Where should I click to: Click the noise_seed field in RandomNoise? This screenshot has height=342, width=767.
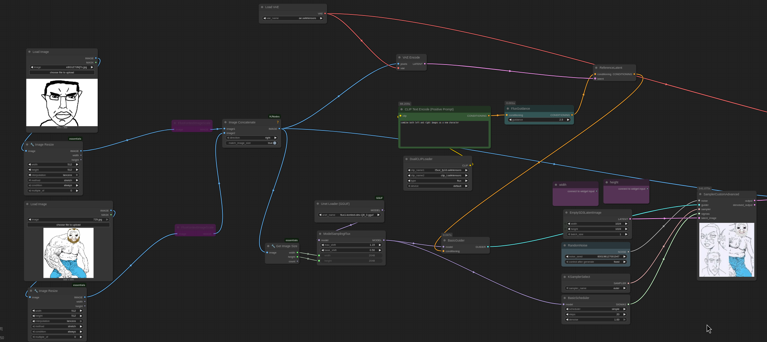[x=596, y=257]
